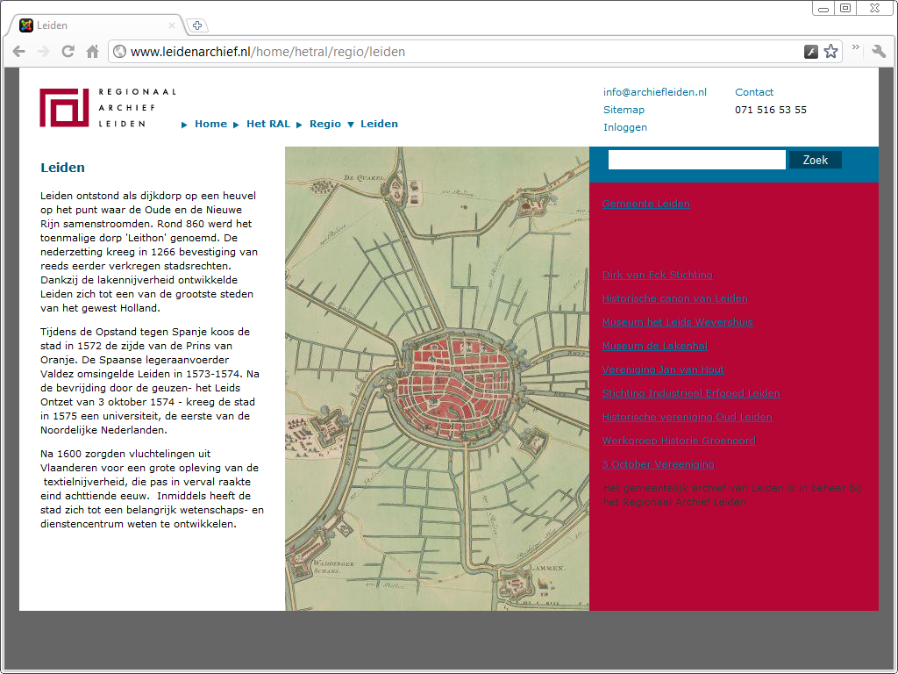Click the Regionaal Archief Leiden logo
Image resolution: width=898 pixels, height=674 pixels.
click(x=108, y=108)
